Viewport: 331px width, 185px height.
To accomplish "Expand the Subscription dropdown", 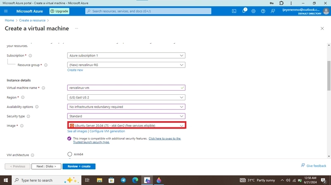I will 126,56.
